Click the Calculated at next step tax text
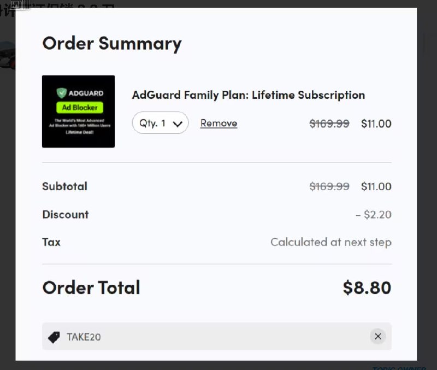 click(x=330, y=242)
